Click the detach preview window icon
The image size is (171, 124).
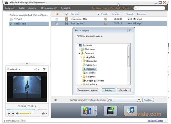44,69
